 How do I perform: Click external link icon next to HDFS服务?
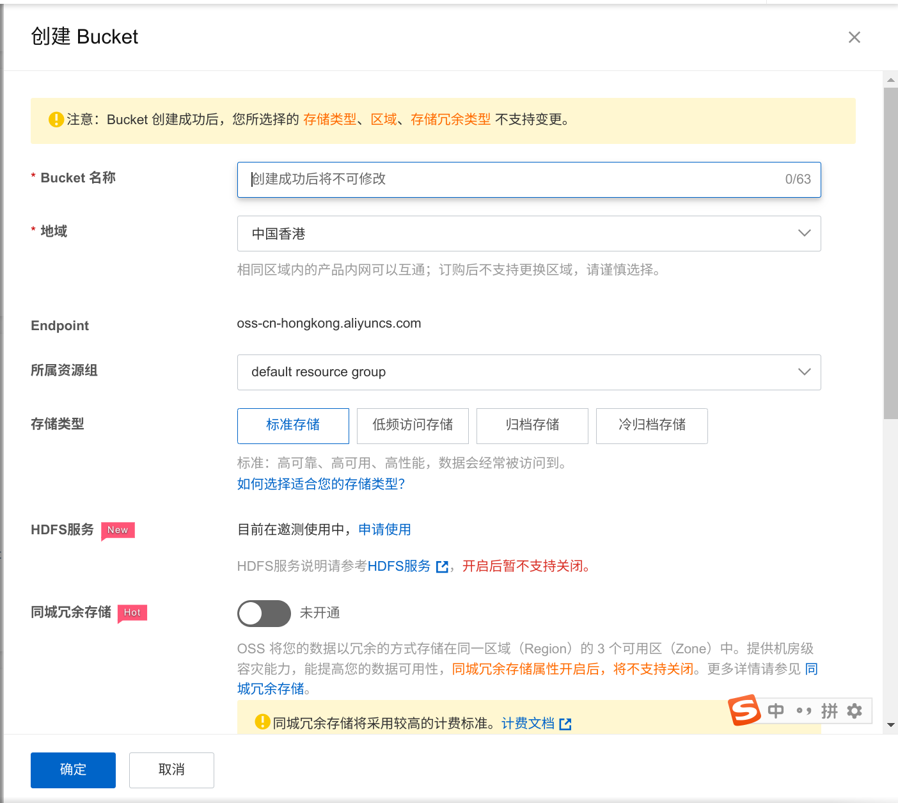(442, 567)
